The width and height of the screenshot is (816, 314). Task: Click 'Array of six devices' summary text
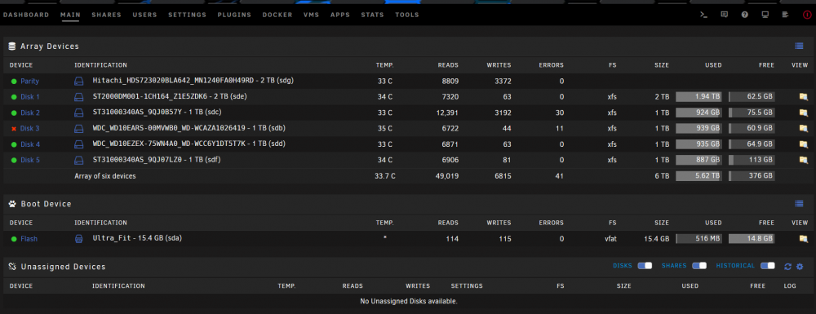click(x=105, y=176)
